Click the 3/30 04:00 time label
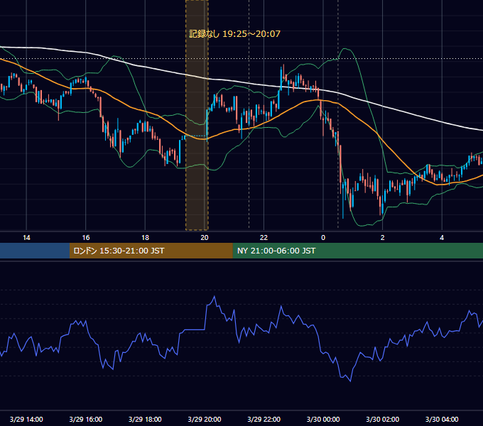 click(x=442, y=419)
